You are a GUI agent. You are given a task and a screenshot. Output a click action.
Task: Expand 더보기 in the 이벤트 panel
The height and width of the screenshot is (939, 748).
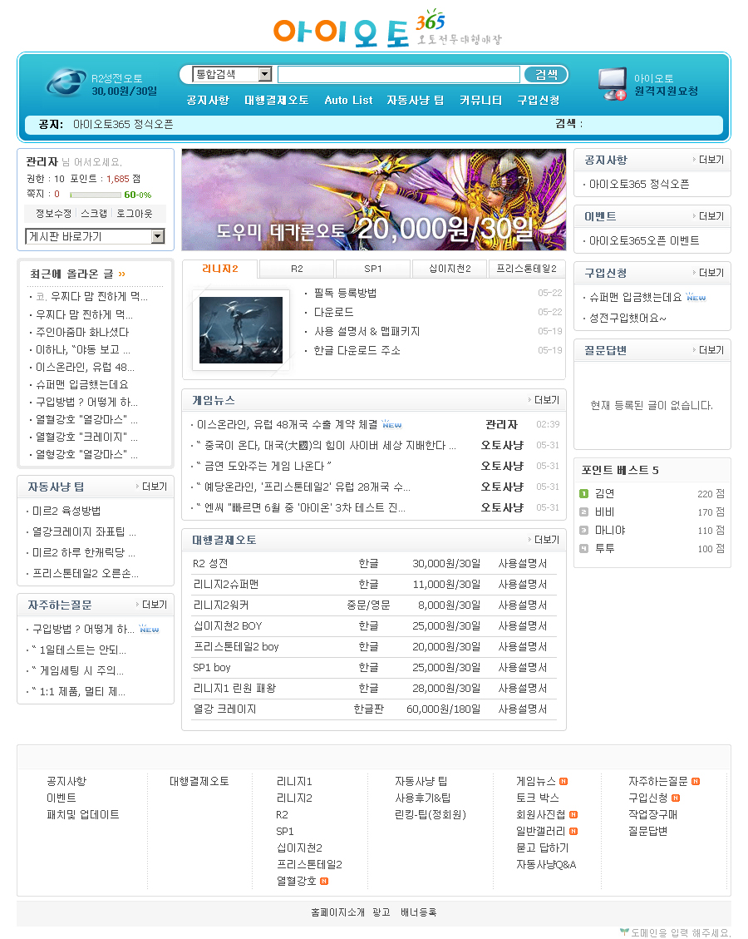pos(708,216)
